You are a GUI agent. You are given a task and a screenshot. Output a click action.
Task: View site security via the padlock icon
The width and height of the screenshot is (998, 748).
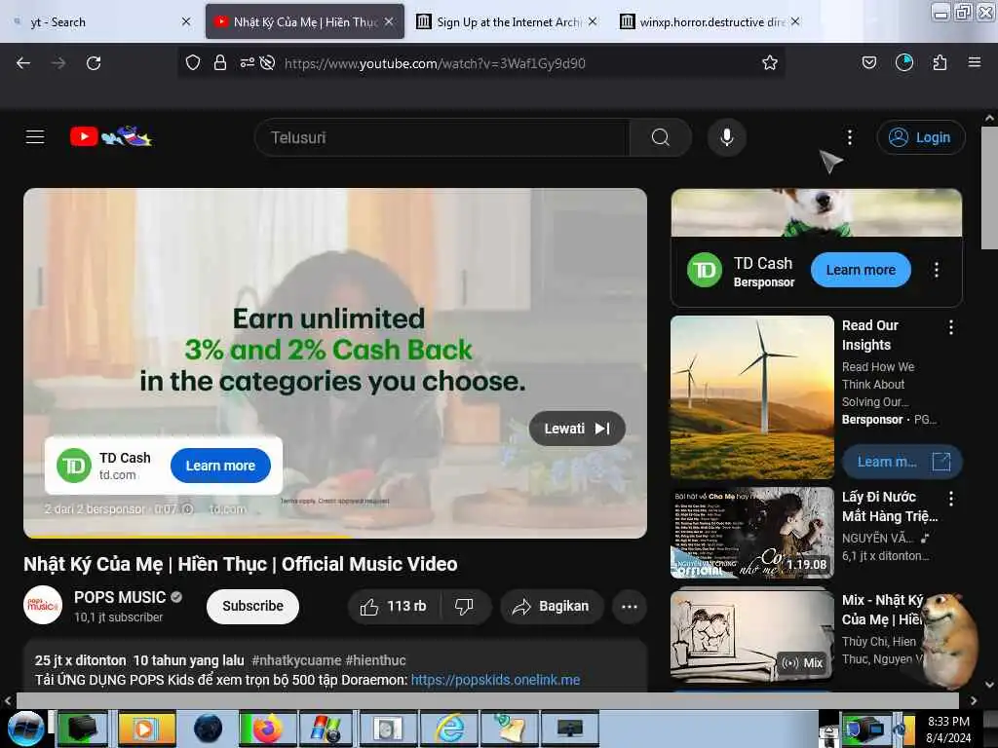point(220,62)
